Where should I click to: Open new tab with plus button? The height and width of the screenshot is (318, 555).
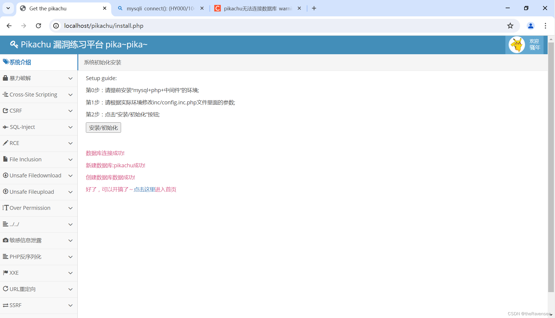click(314, 8)
